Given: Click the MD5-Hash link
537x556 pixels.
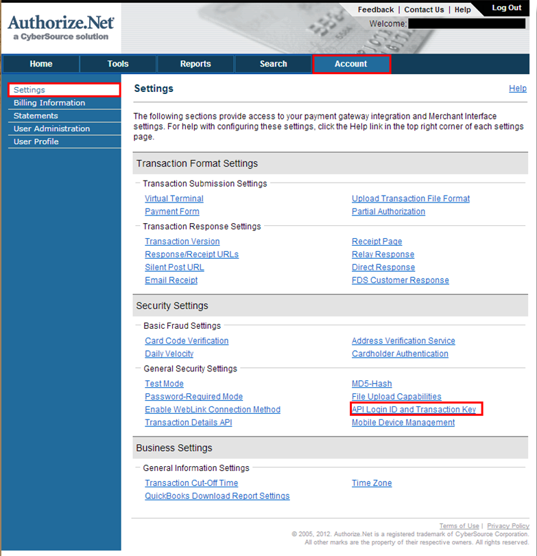Looking at the screenshot, I should [372, 384].
